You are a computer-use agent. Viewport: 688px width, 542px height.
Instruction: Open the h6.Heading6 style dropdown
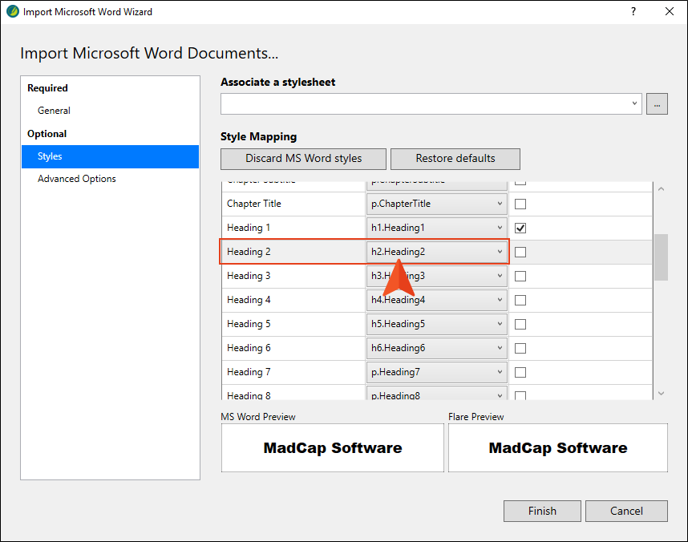436,349
